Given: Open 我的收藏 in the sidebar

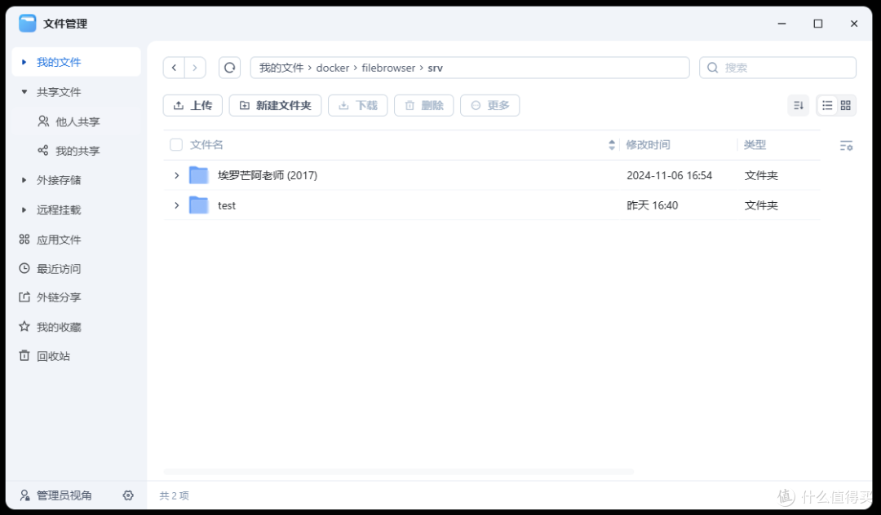Looking at the screenshot, I should 77,327.
